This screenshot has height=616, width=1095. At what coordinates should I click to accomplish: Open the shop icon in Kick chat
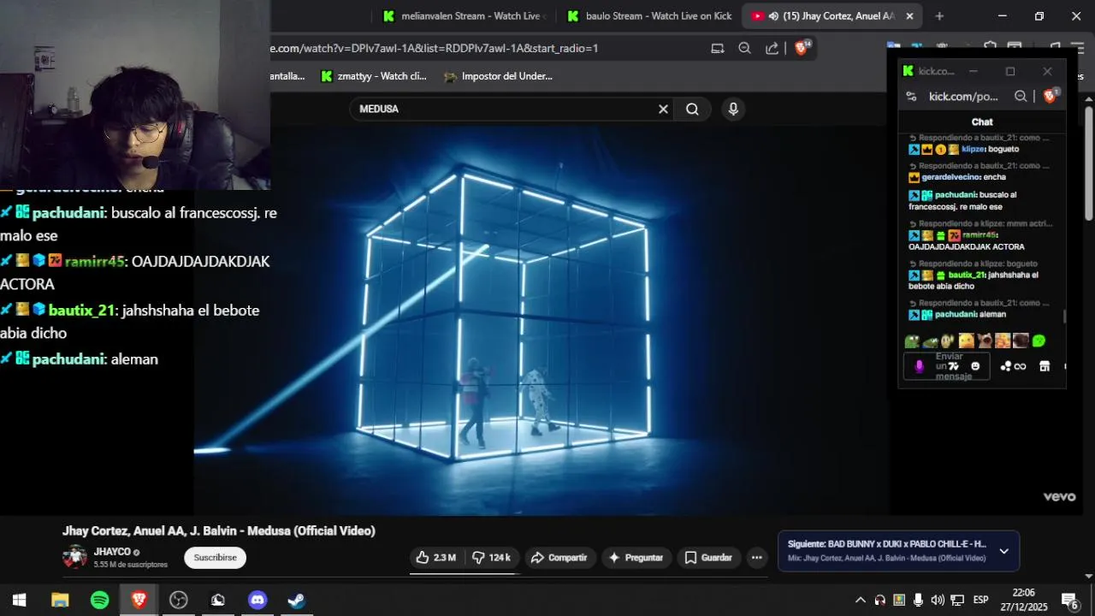[1045, 366]
